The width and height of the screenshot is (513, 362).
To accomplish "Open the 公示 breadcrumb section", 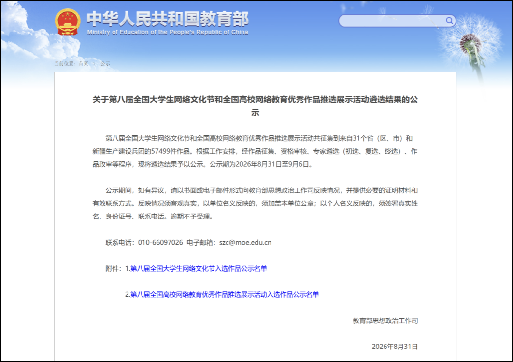I will click(105, 63).
